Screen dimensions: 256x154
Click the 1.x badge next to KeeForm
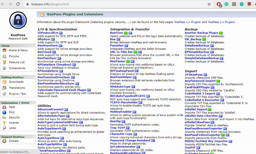[x=126, y=33]
